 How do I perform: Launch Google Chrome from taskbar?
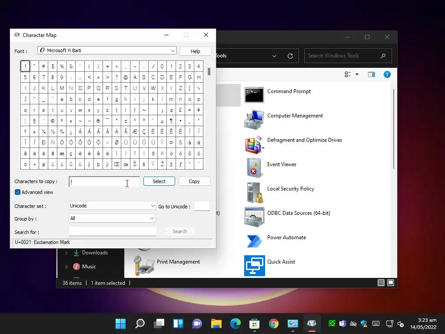click(x=274, y=324)
